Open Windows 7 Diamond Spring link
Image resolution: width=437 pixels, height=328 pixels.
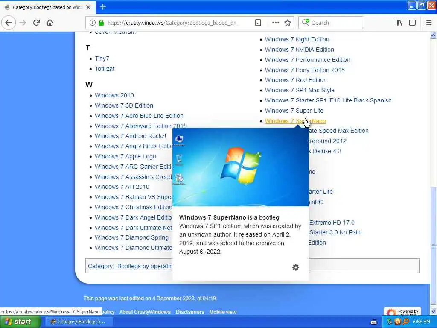pyautogui.click(x=131, y=237)
